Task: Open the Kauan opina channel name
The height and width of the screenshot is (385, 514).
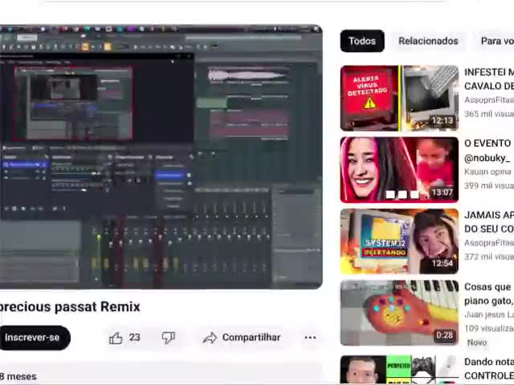Action: [x=488, y=172]
